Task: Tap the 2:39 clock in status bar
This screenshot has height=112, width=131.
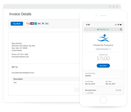Action: (88, 25)
